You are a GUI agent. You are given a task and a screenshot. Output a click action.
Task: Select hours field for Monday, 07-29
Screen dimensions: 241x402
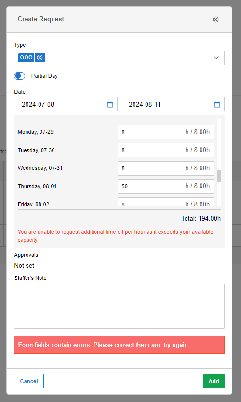tap(166, 132)
